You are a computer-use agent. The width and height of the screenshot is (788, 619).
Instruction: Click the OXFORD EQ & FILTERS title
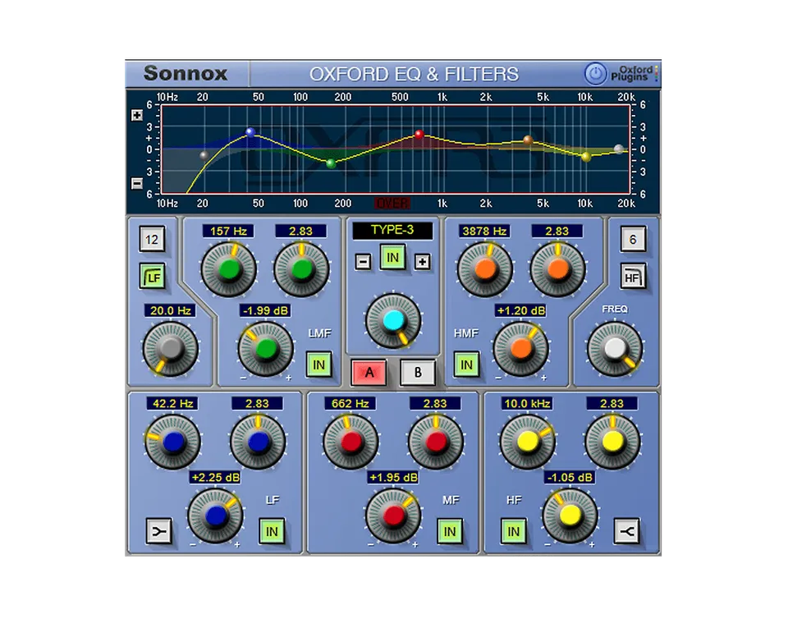pyautogui.click(x=414, y=74)
